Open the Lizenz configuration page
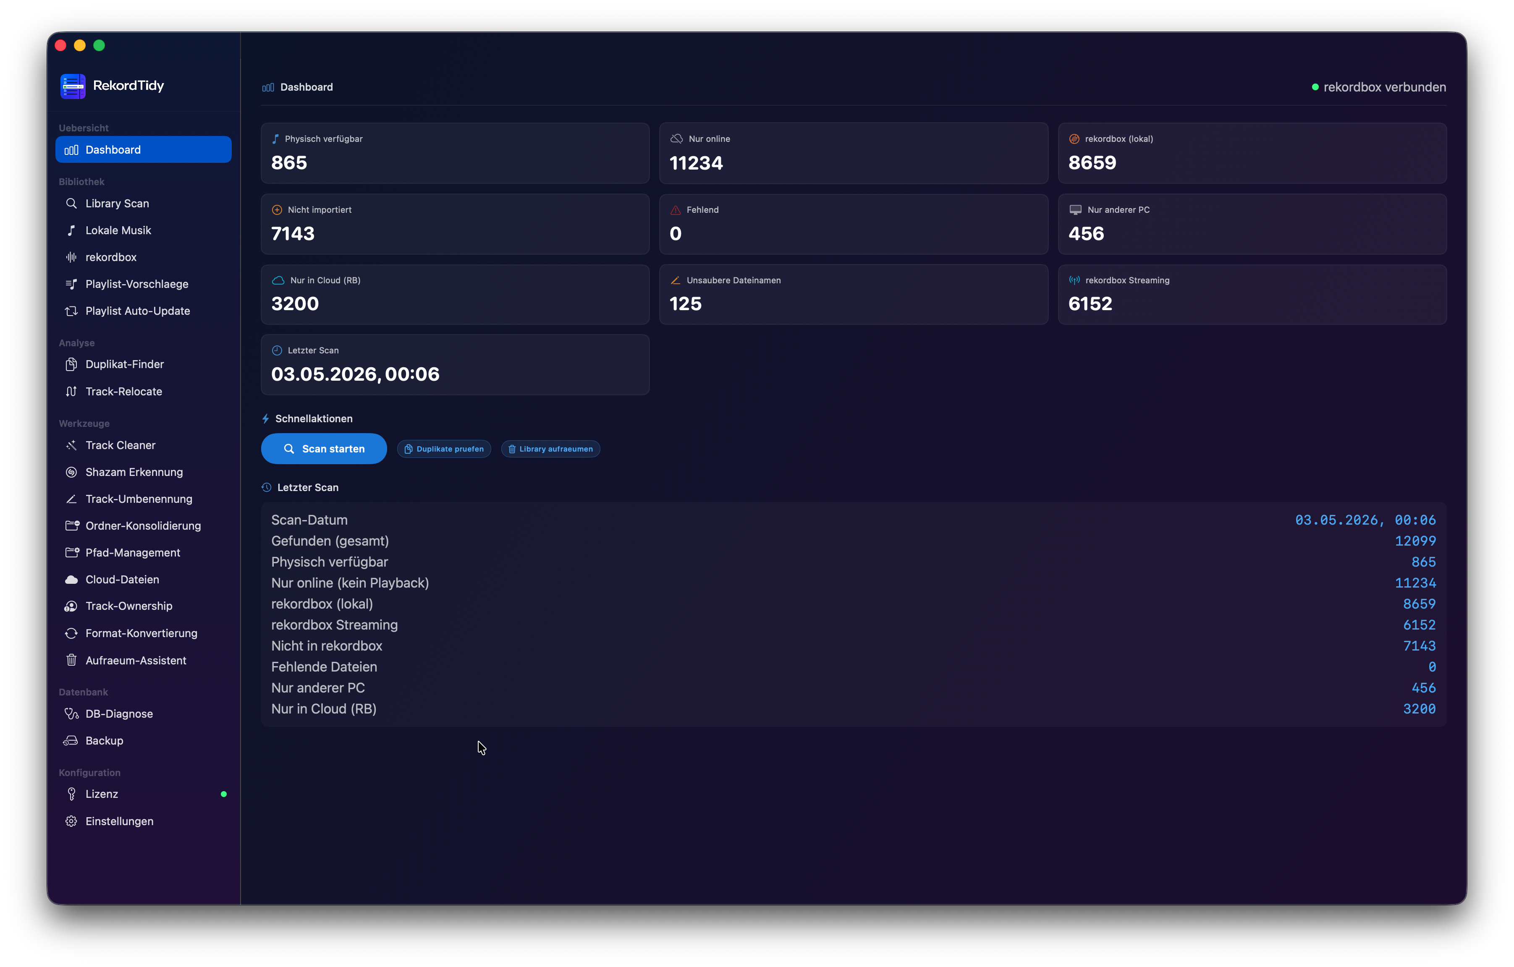This screenshot has height=967, width=1514. tap(143, 794)
